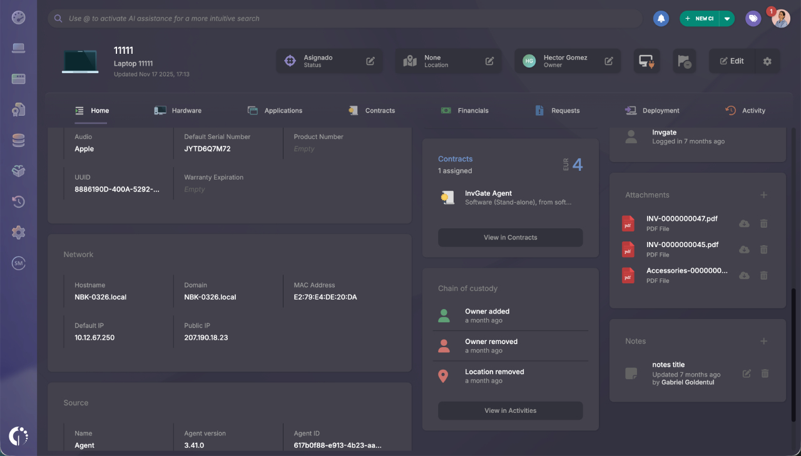This screenshot has width=801, height=456.
Task: Click the View in Contracts button
Action: pyautogui.click(x=510, y=238)
